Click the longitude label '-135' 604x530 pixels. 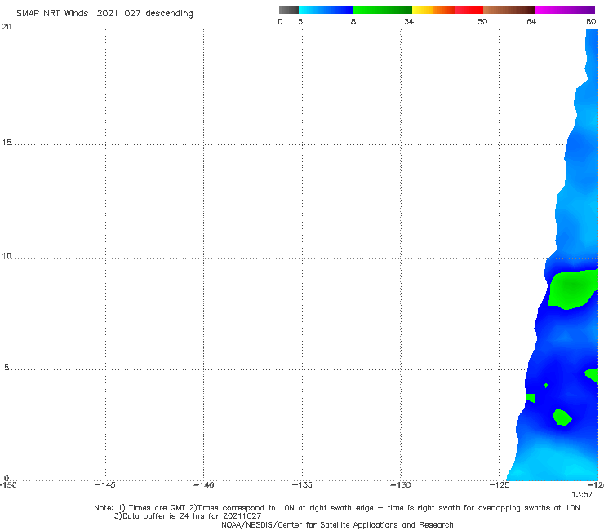pyautogui.click(x=302, y=485)
